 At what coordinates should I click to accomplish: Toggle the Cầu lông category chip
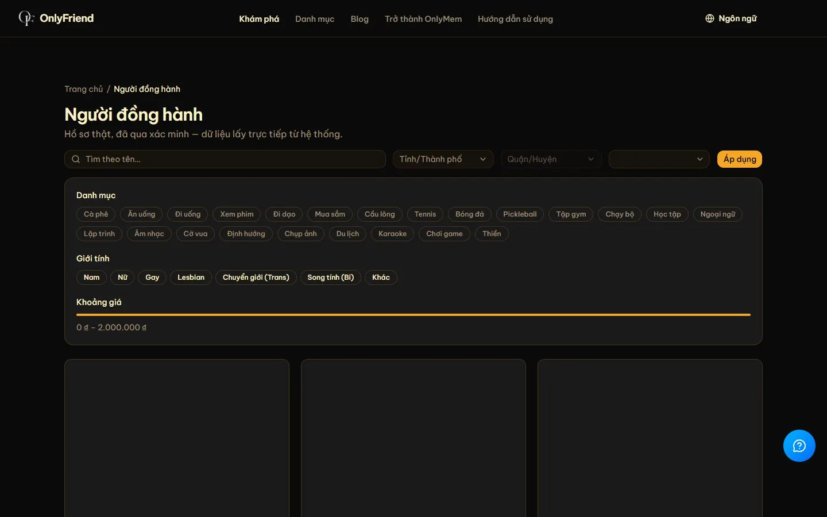[x=380, y=214]
